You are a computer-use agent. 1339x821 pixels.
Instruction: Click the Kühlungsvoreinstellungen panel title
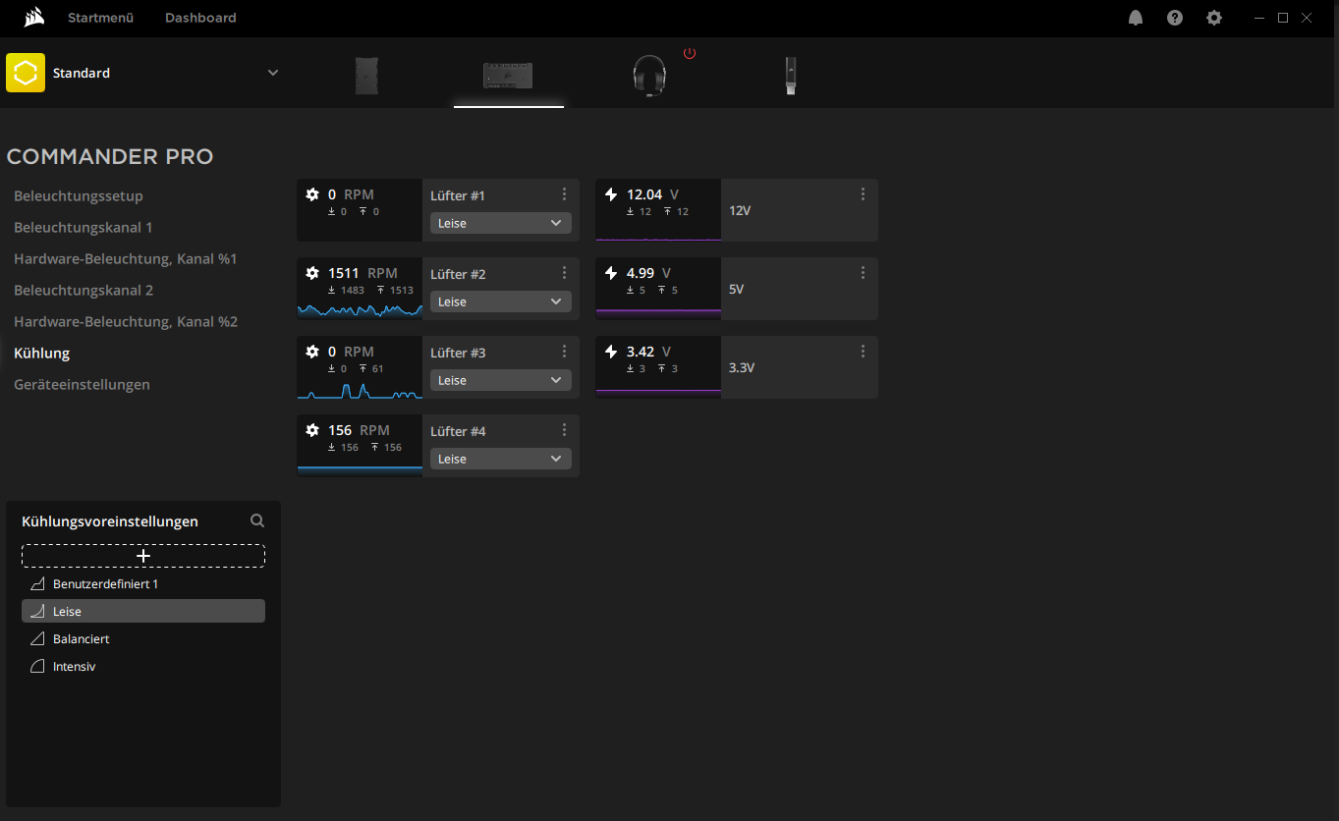[110, 521]
